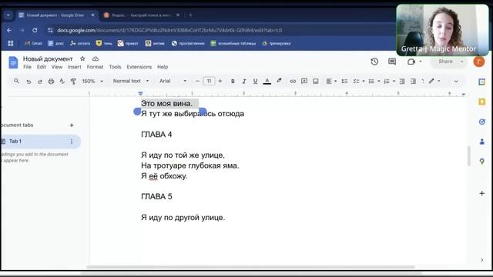Toggle bold formatting
The image size is (493, 277).
click(x=233, y=82)
